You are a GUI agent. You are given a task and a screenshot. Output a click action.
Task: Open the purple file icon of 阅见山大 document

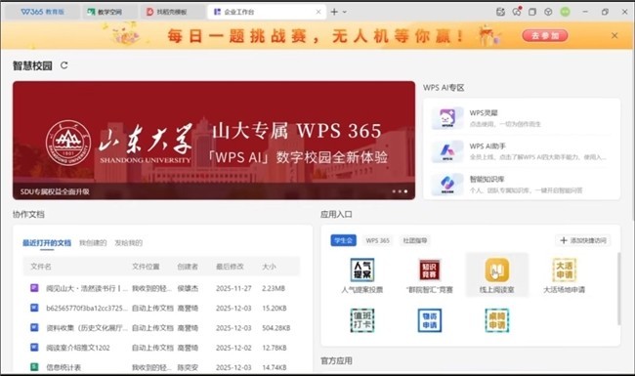[x=34, y=288]
